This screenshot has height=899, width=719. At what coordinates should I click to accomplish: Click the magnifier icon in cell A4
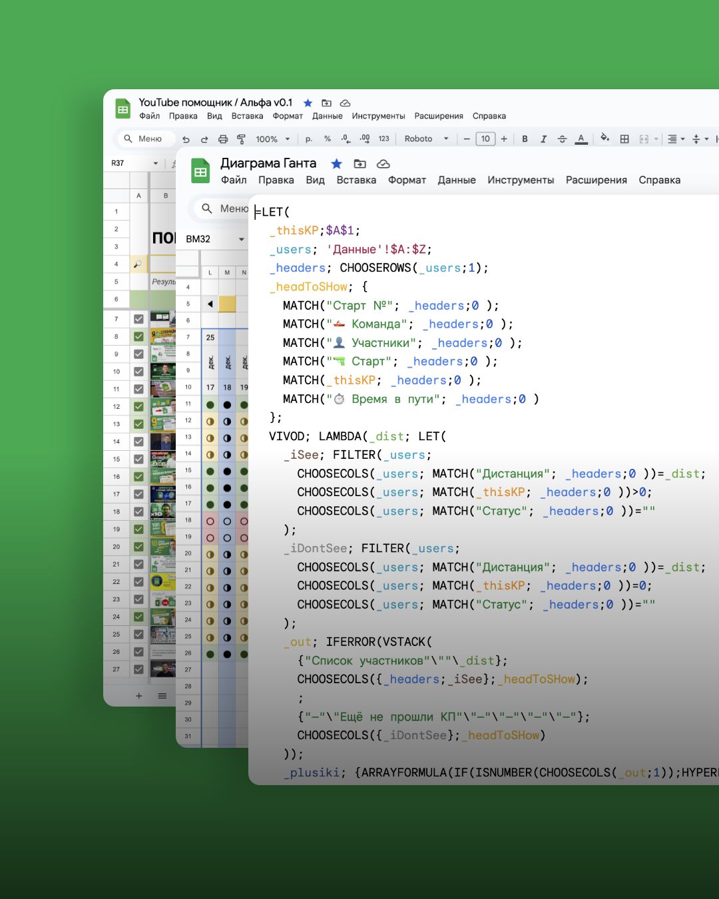(138, 264)
